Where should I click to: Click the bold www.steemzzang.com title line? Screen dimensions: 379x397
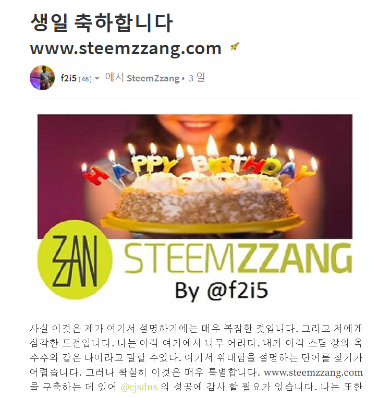[x=126, y=48]
